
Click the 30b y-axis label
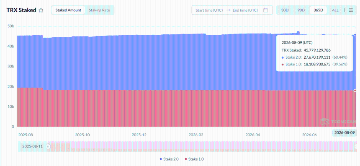(11, 67)
